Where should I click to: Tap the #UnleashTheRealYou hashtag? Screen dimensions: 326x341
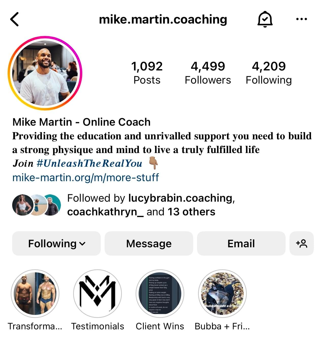coord(89,163)
